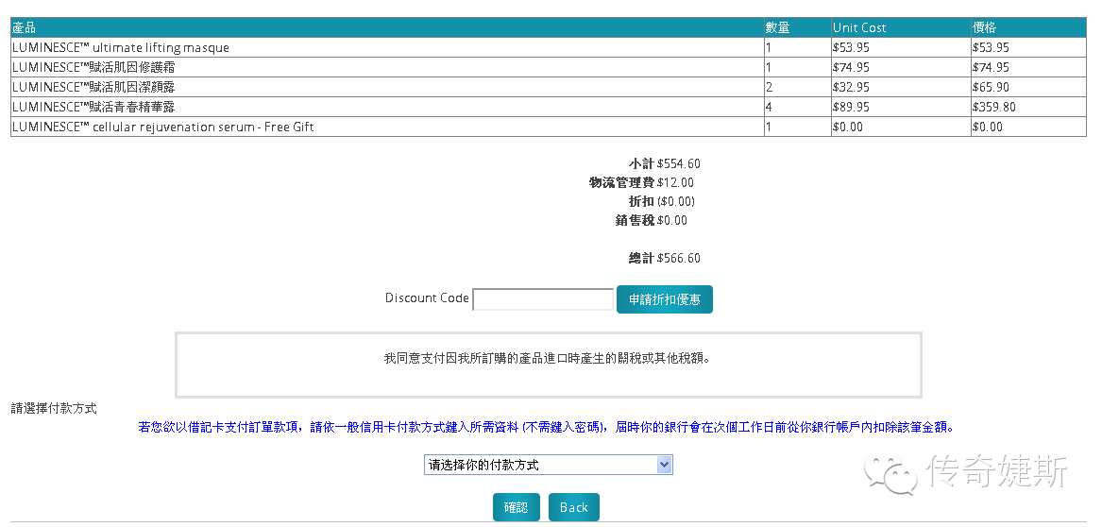
Task: Click the $359.80 price cell
Action: 1029,107
